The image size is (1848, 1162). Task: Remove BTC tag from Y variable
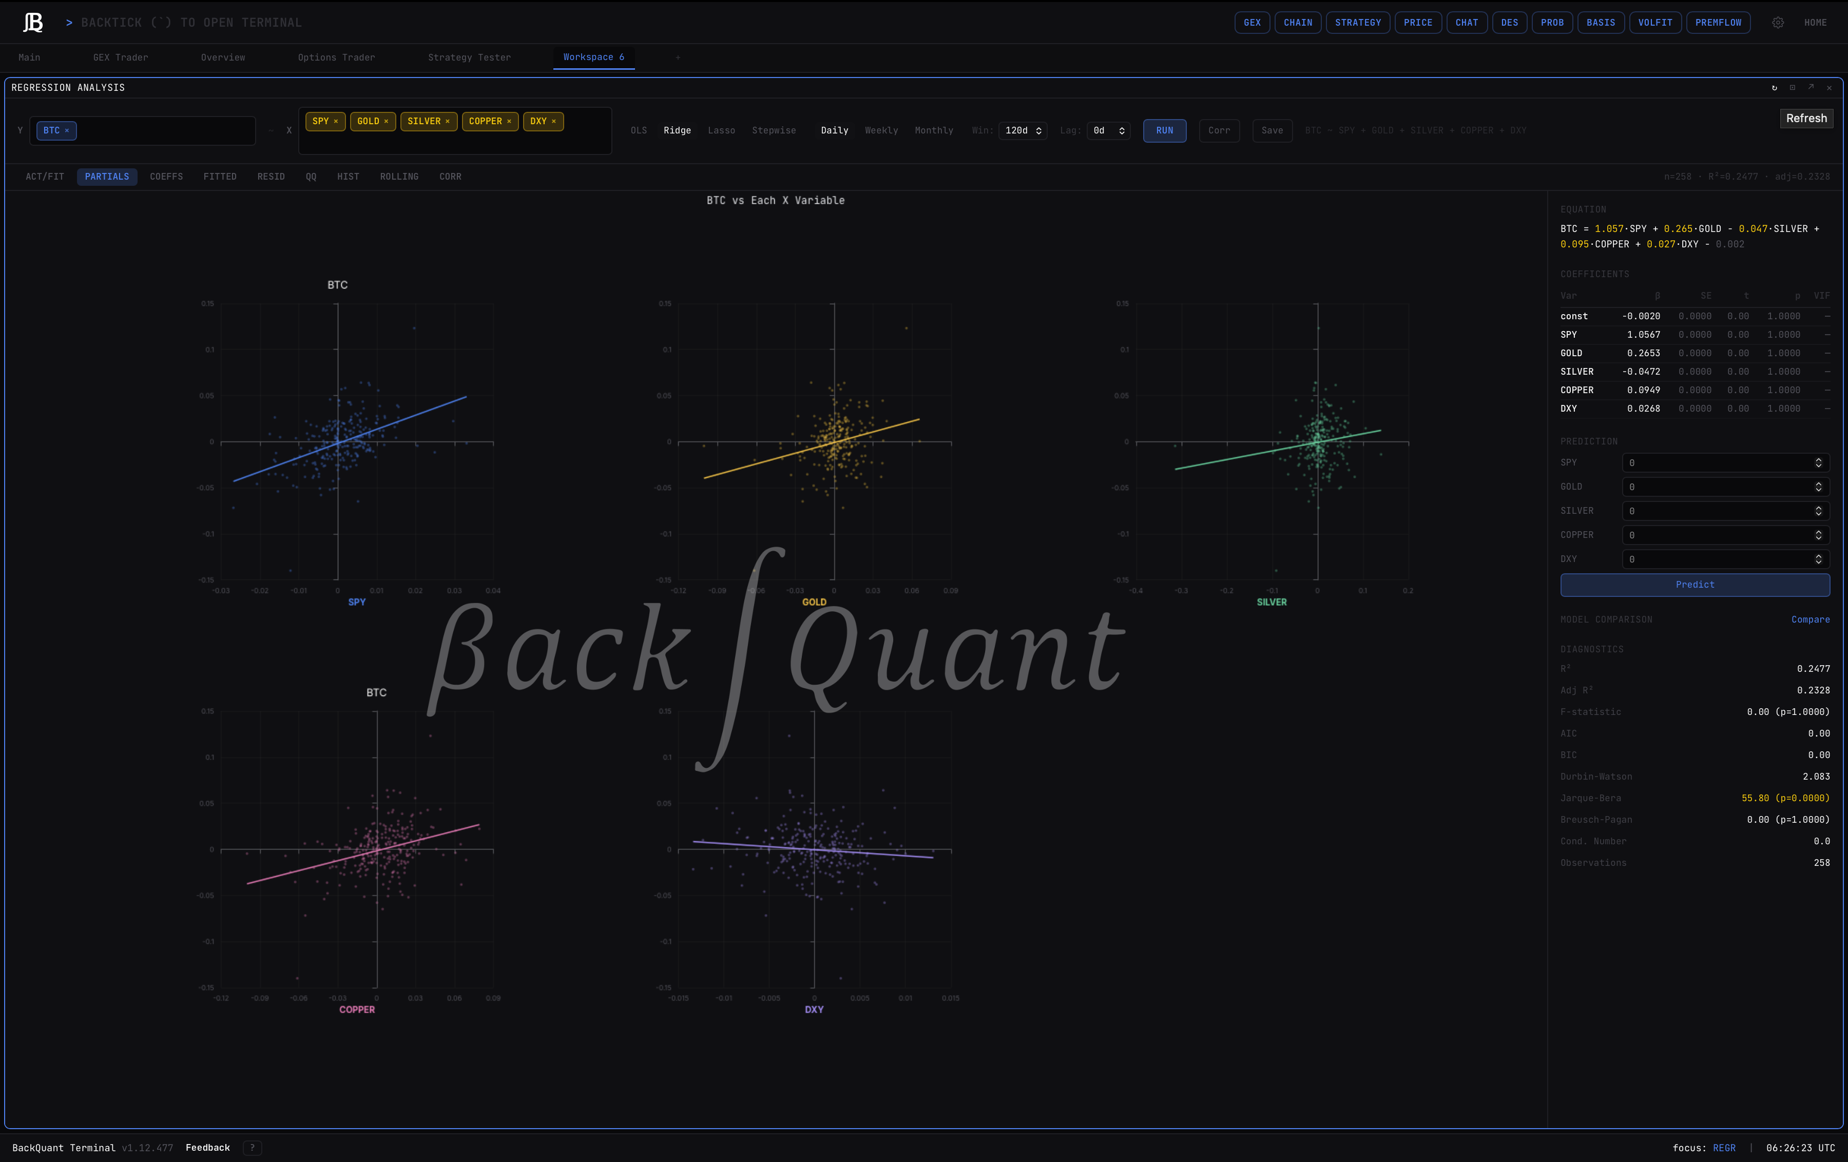click(67, 130)
